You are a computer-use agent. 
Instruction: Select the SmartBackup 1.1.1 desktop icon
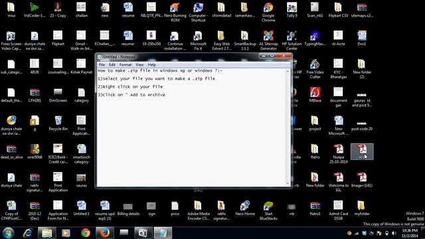click(245, 40)
